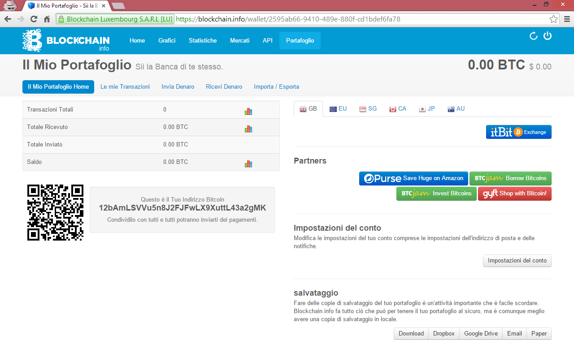This screenshot has width=574, height=340.
Task: Click Totale Inviato row label
Action: [45, 145]
